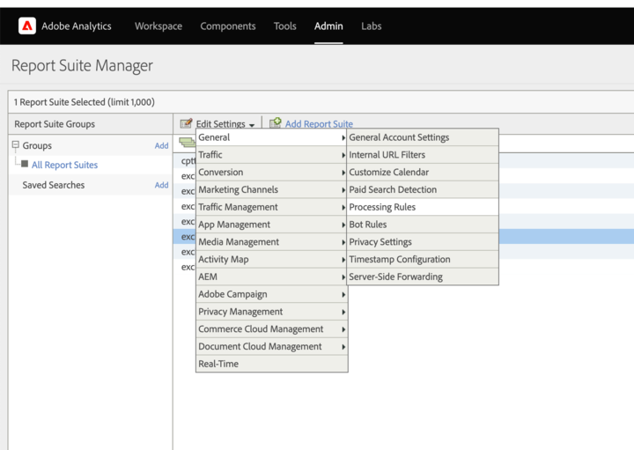Image resolution: width=634 pixels, height=450 pixels.
Task: Expand the Marketing Channels submenu arrow
Action: pyautogui.click(x=343, y=190)
